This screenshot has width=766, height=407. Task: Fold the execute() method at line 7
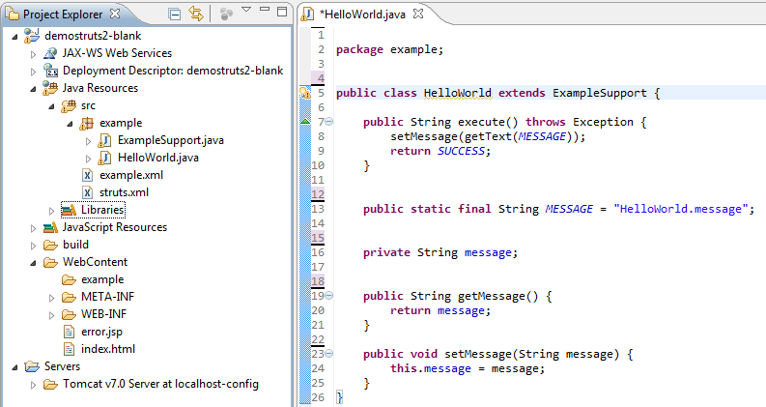pyautogui.click(x=328, y=123)
